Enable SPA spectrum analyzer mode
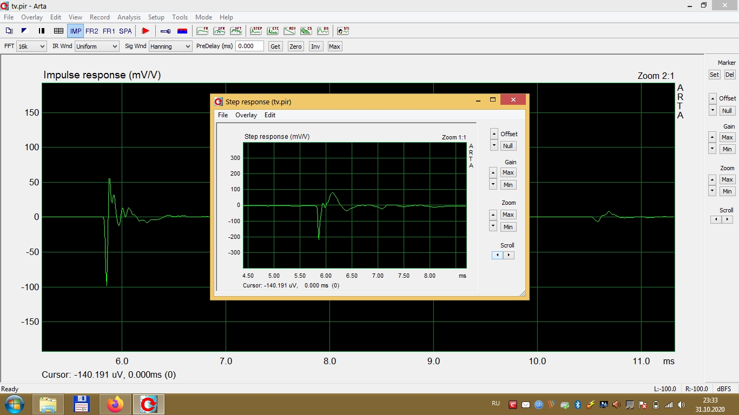This screenshot has height=415, width=739. tap(126, 31)
